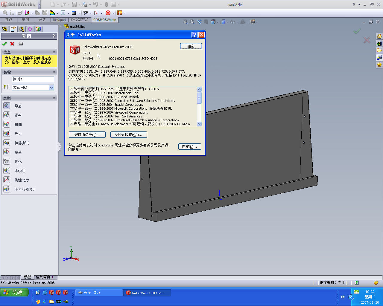Click the Print icon in the top toolbar
383x306 pixels.
[84, 4]
